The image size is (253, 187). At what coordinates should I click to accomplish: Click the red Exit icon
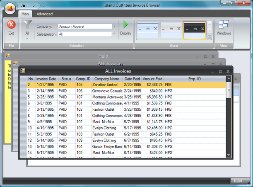(x=11, y=24)
